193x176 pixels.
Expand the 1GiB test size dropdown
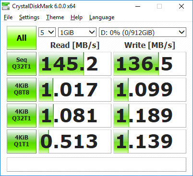77,32
